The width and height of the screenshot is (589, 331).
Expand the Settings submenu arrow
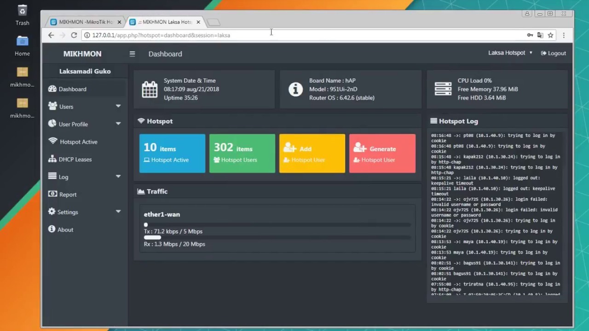[x=118, y=211]
